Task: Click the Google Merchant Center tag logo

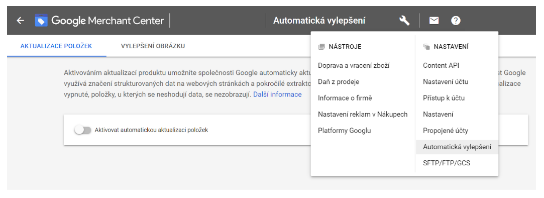Action: pyautogui.click(x=41, y=21)
